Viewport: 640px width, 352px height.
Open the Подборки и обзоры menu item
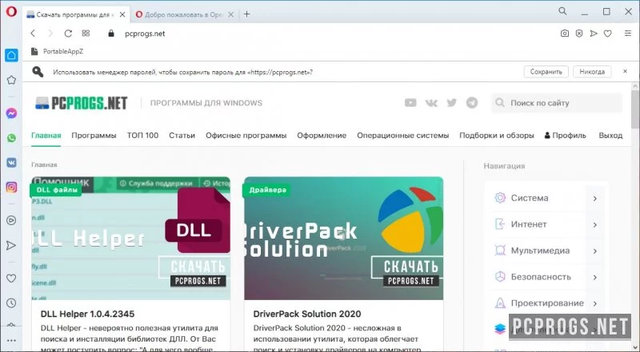497,135
